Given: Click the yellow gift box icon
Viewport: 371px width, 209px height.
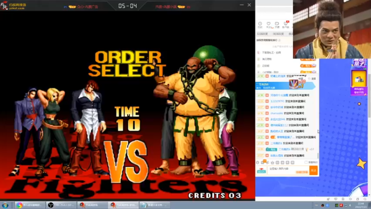Looking at the screenshot, I should [359, 79].
